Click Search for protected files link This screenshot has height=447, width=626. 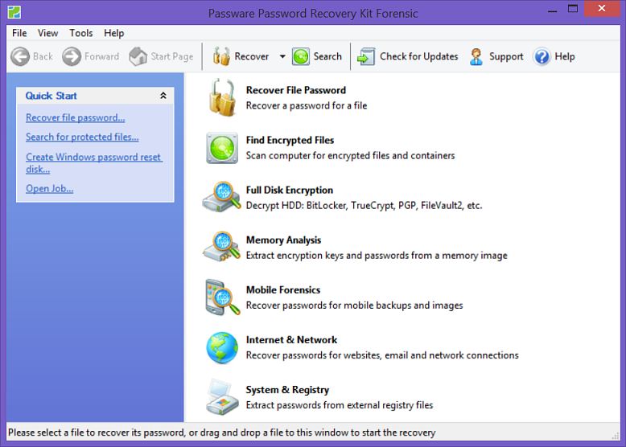tap(82, 137)
